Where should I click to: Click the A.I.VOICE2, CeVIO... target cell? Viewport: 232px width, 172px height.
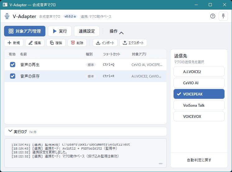pyautogui.click(x=146, y=76)
